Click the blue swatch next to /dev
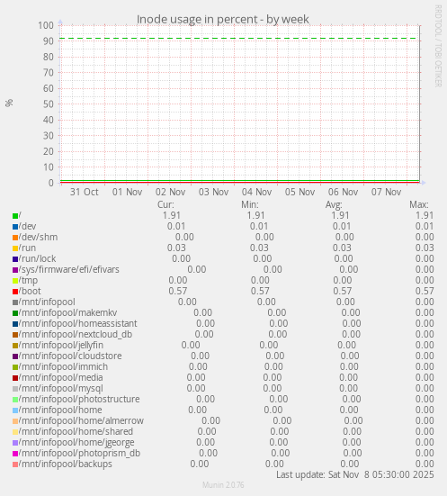 click(15, 227)
